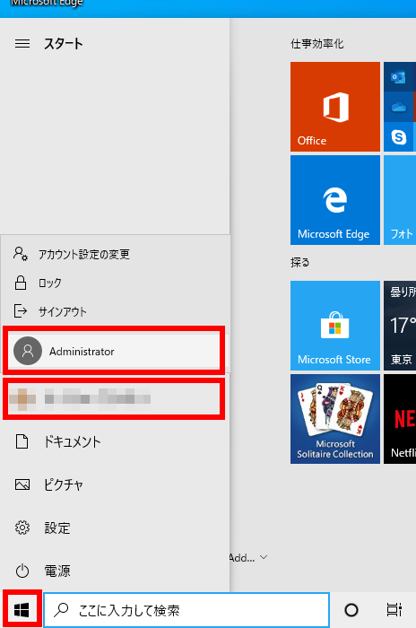Open the Outlook small tile

[x=399, y=77]
